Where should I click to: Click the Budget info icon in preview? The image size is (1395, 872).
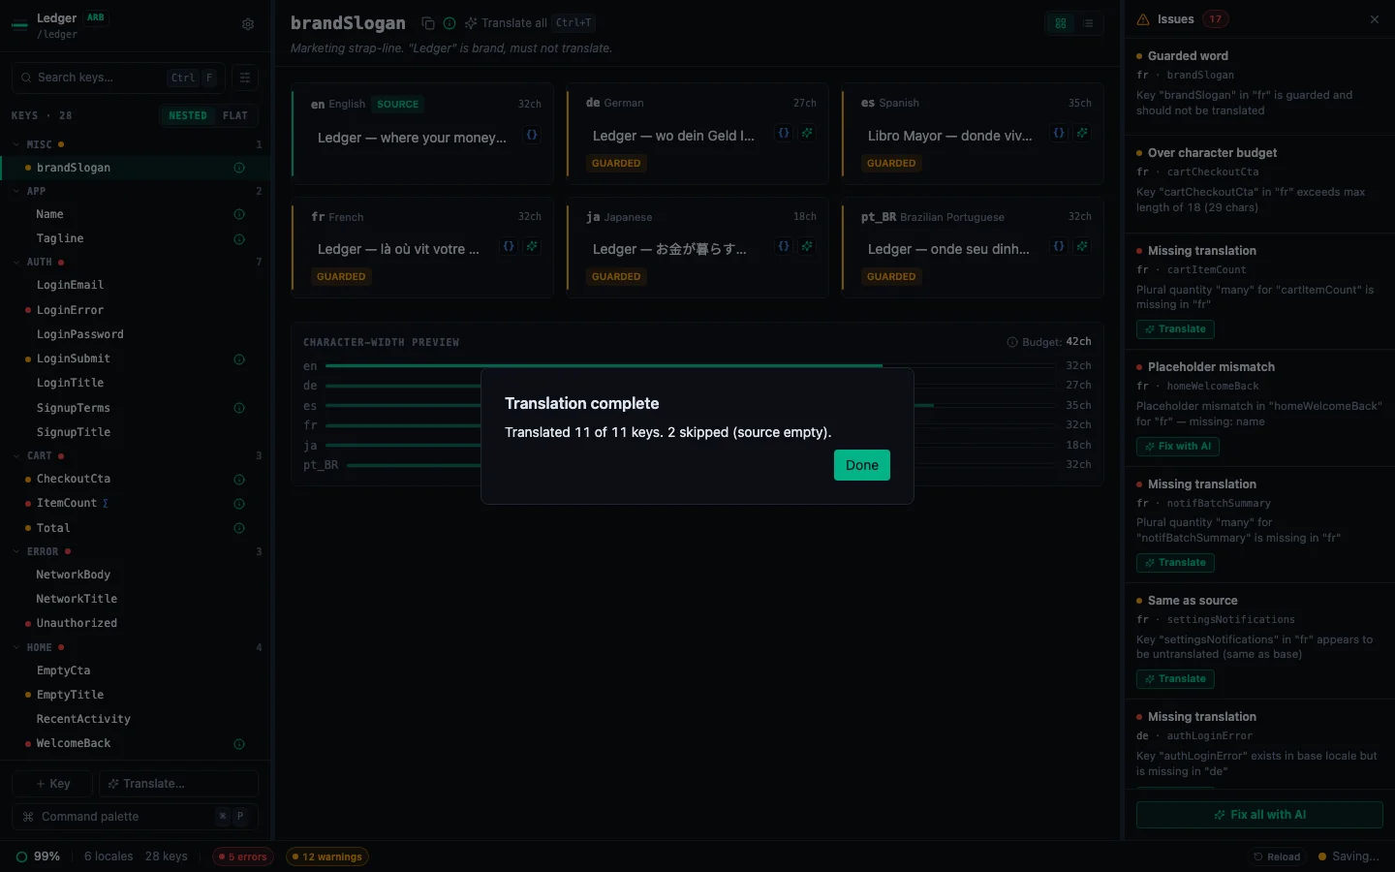[x=1012, y=342]
